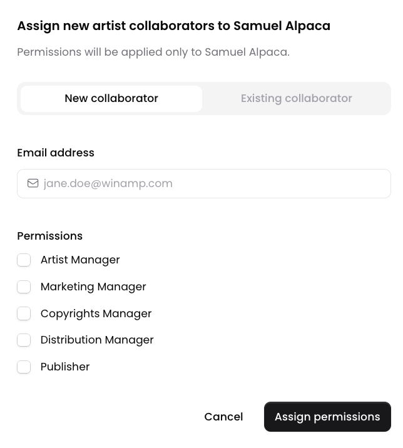Focus the jane.doe@winamp.com email input
Image resolution: width=403 pixels, height=448 pixels.
204,183
